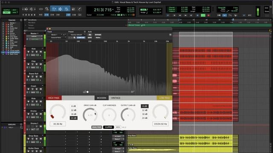
Task: Select high pass 12 dB slope
Action: 73,110
